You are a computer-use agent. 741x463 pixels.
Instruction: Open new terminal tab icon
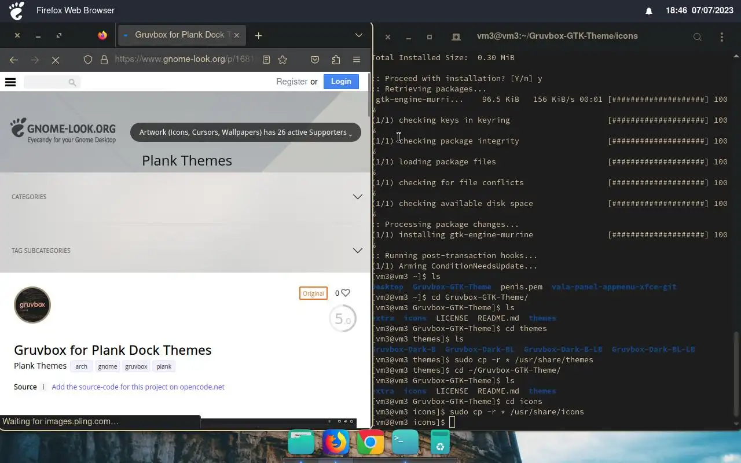456,36
